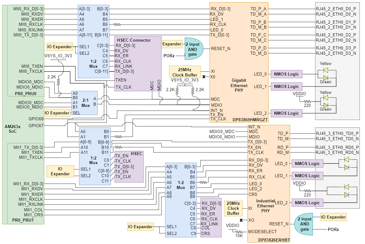Screen dimensions: 365x244
Task: Toggle the NMOS Logic block for LED_0
Action: point(286,74)
